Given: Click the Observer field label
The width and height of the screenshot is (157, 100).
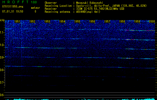Looking at the screenshot, I should click(x=51, y=3).
